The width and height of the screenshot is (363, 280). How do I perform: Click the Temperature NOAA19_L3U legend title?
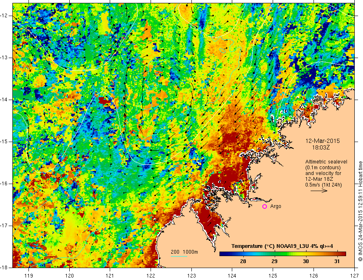(x=282, y=246)
